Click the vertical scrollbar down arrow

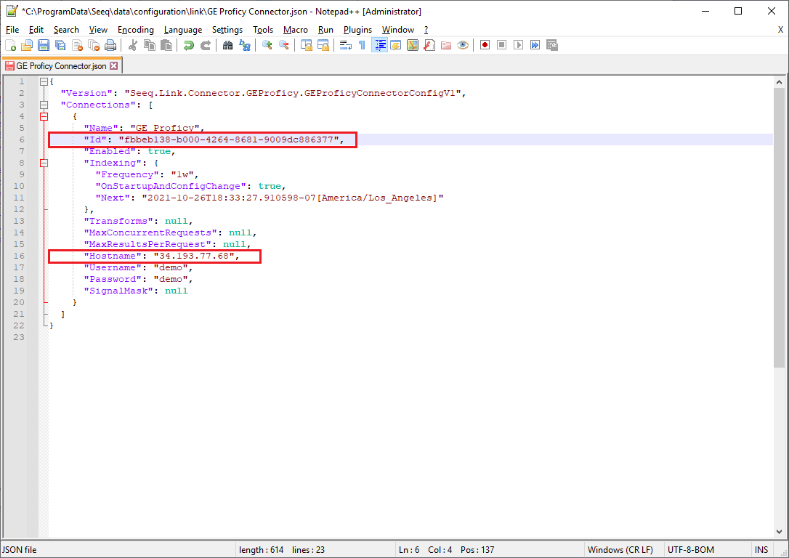779,532
